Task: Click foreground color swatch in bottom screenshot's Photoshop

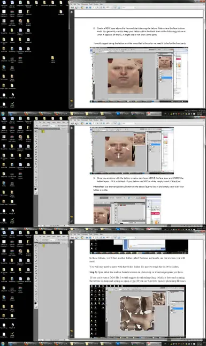Action: pyautogui.click(x=35, y=303)
